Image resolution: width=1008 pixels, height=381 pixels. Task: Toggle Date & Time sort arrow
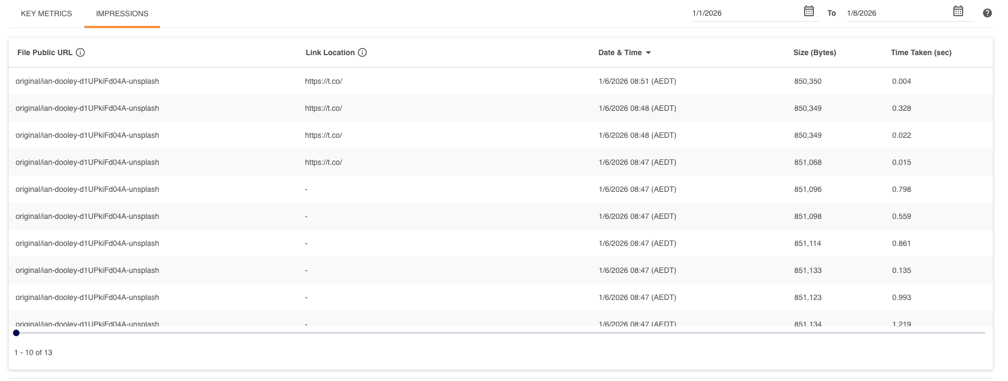[648, 52]
